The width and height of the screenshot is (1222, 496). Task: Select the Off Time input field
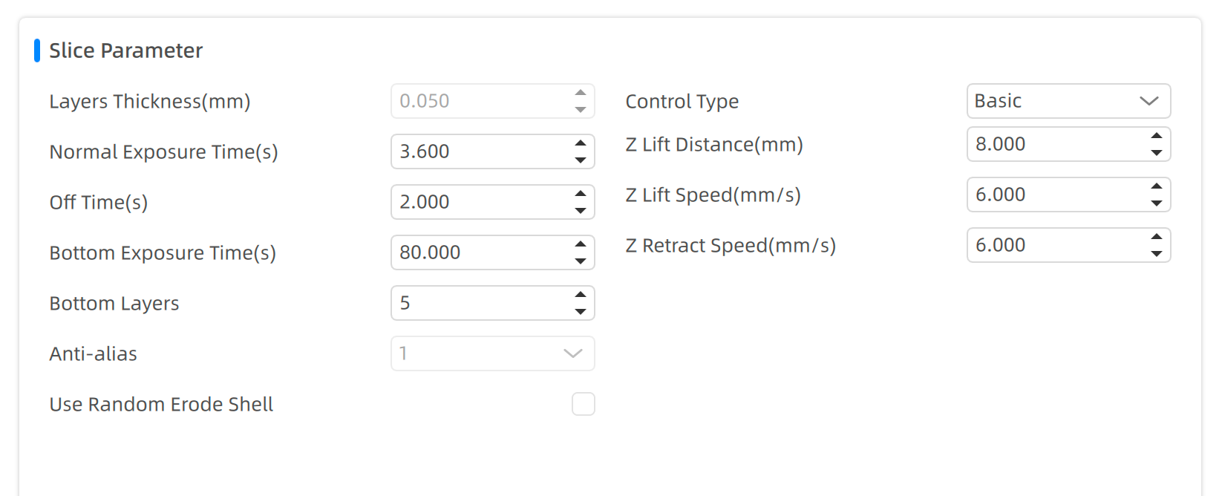click(x=481, y=202)
